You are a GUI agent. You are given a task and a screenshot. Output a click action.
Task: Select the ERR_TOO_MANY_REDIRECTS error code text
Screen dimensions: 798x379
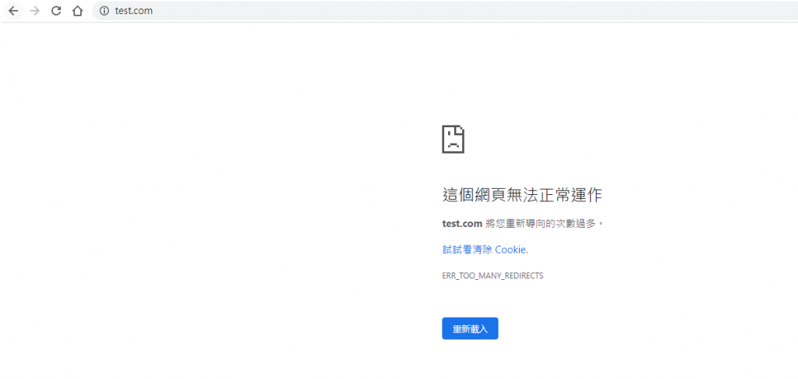coord(493,275)
